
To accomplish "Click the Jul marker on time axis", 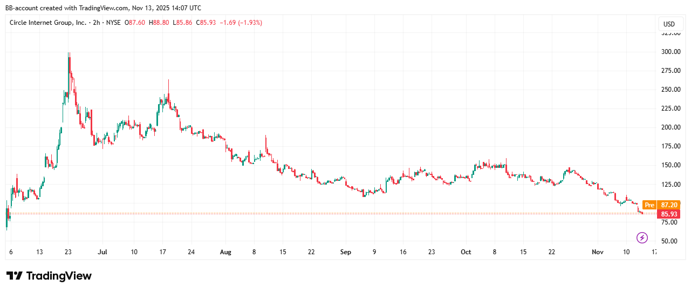I will (103, 252).
